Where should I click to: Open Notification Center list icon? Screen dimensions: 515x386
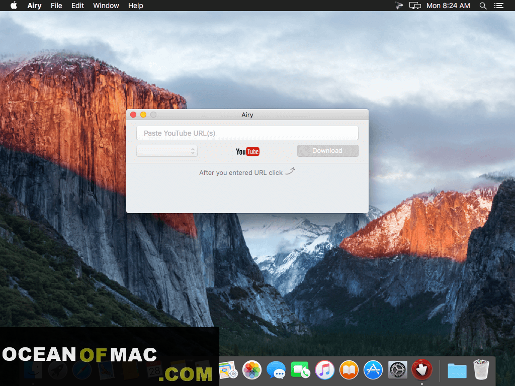(x=499, y=6)
